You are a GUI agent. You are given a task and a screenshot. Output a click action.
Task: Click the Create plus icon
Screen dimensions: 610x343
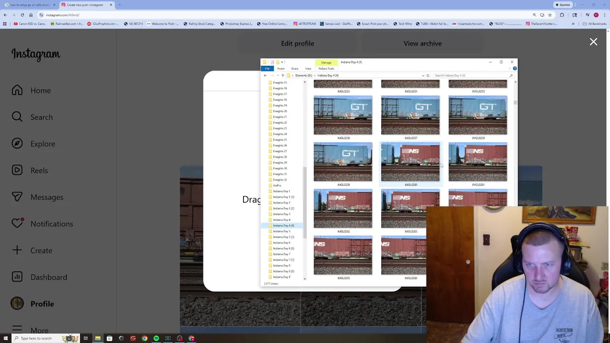click(17, 251)
